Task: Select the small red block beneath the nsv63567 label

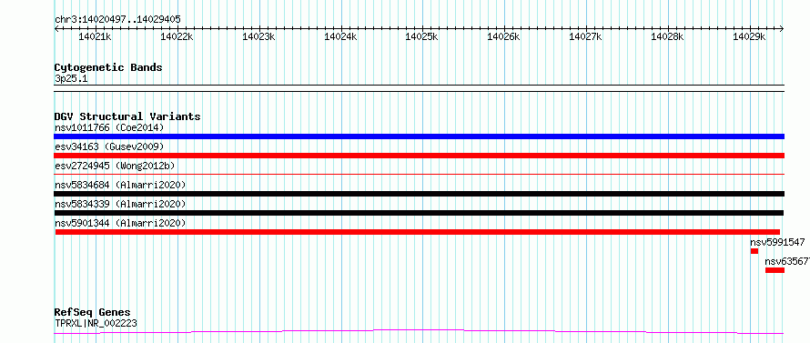Action: click(x=775, y=270)
